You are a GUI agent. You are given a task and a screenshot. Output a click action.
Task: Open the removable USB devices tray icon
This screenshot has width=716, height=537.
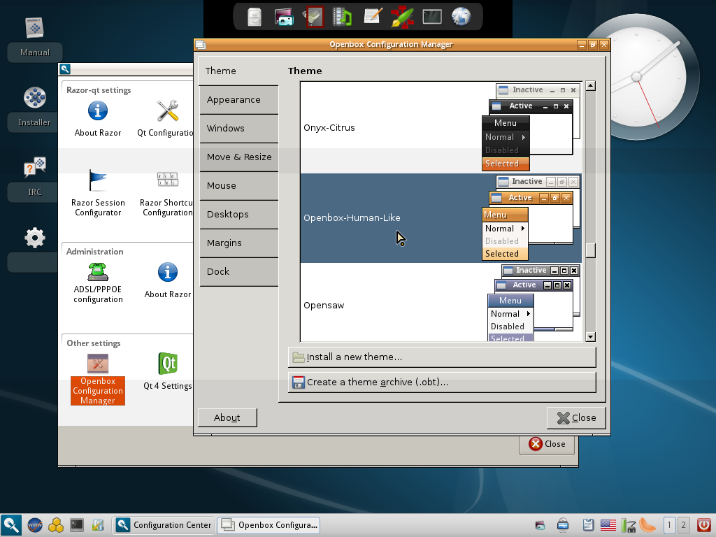[563, 525]
